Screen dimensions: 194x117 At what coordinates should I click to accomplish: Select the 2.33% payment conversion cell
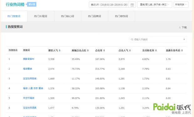[x=145, y=88]
